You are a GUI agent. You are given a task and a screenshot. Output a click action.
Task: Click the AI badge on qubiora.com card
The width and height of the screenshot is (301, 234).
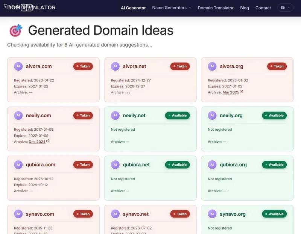point(18,165)
